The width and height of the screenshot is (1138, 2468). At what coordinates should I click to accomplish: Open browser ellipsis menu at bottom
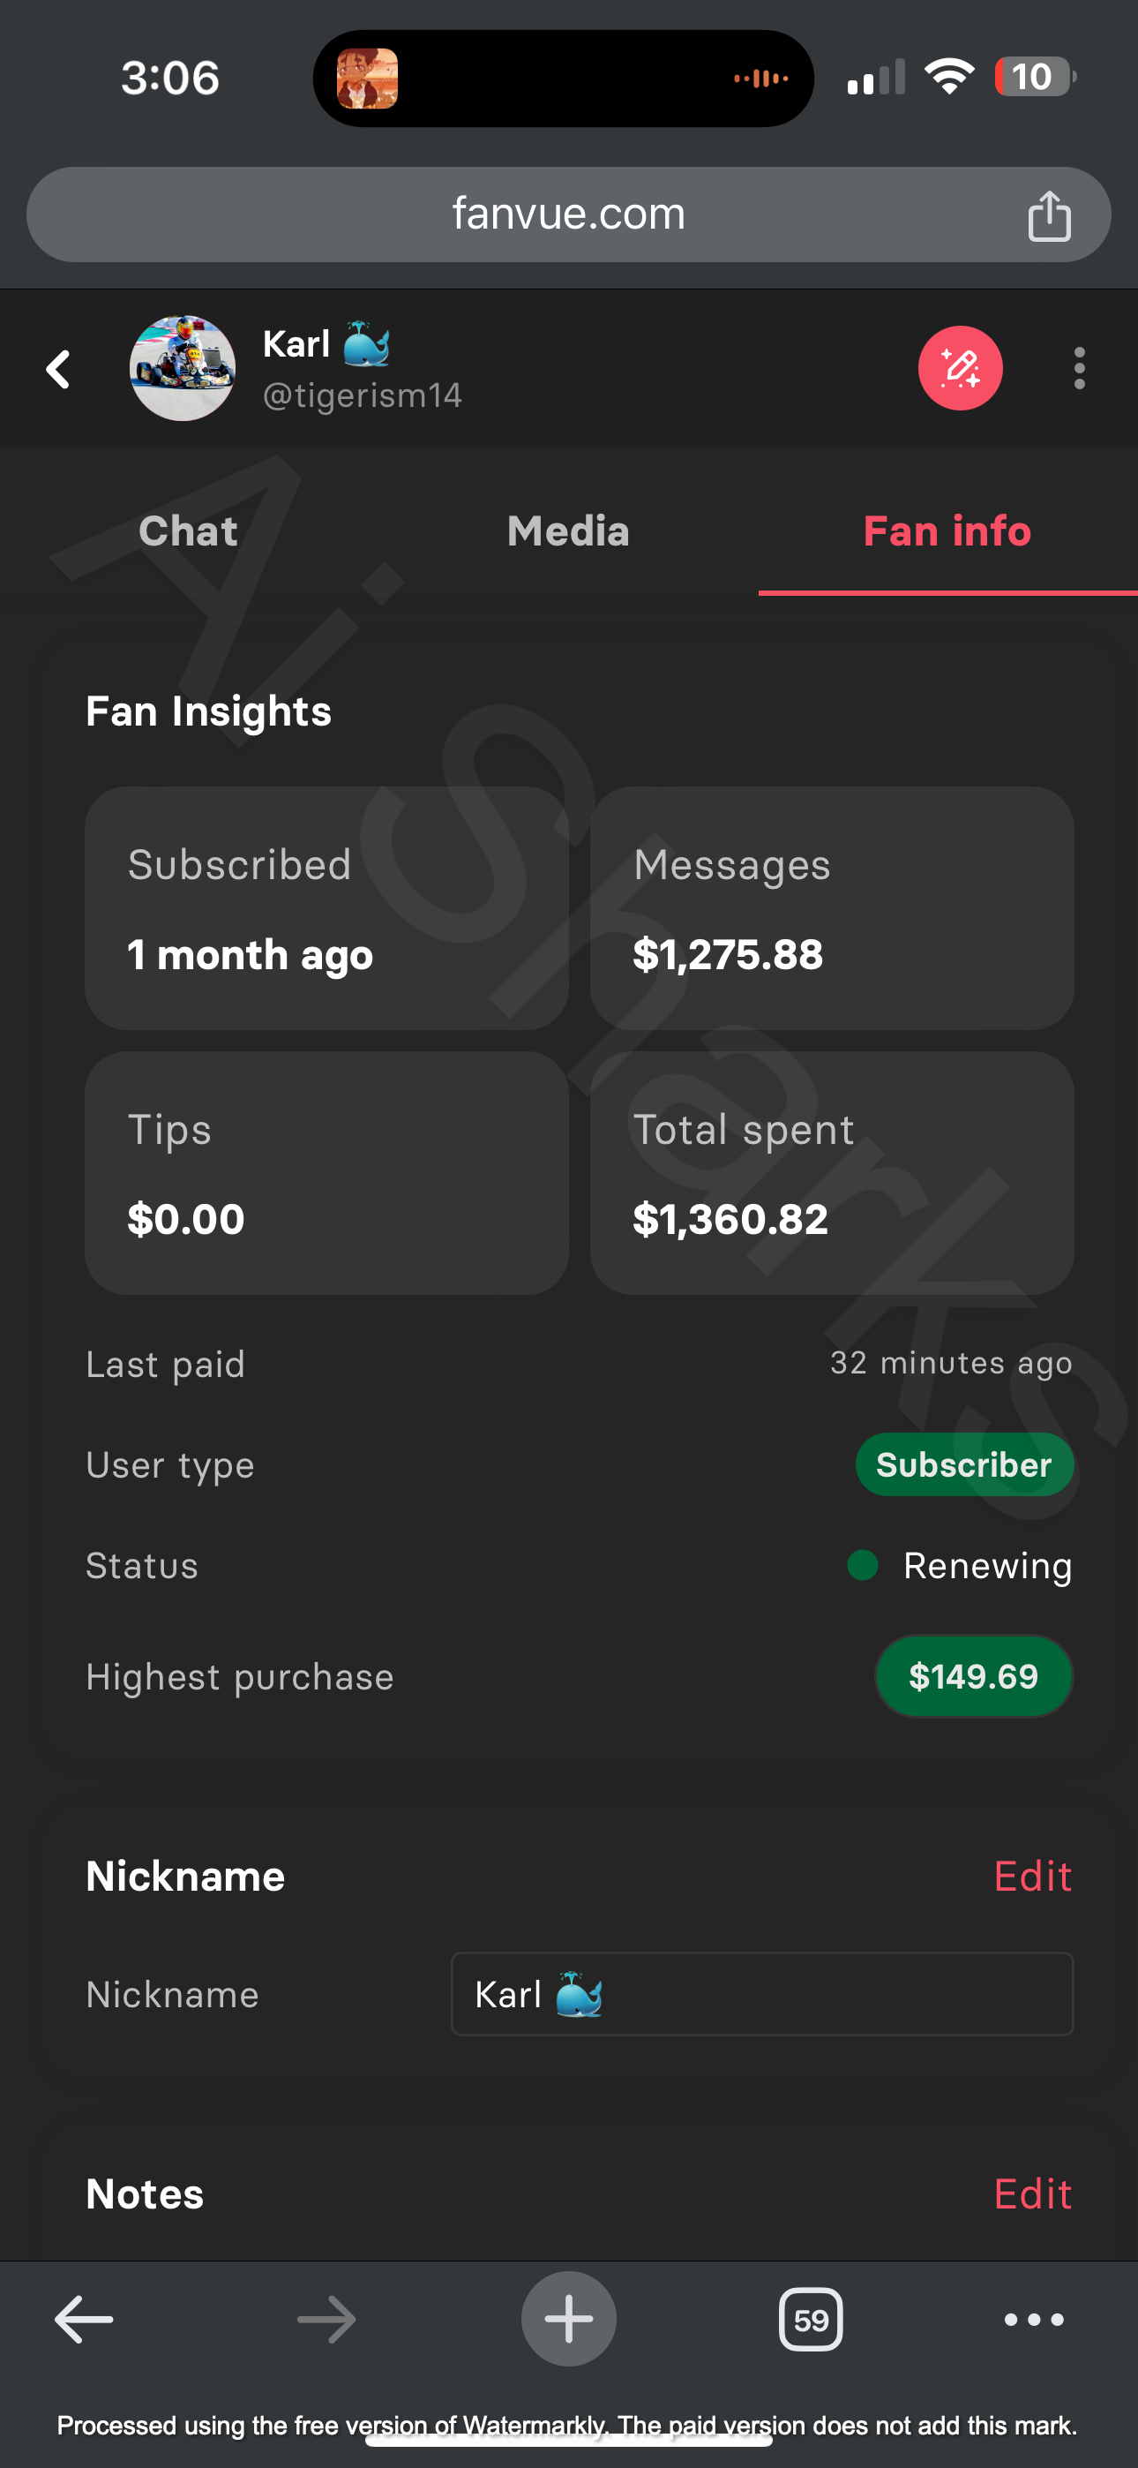[1033, 2320]
